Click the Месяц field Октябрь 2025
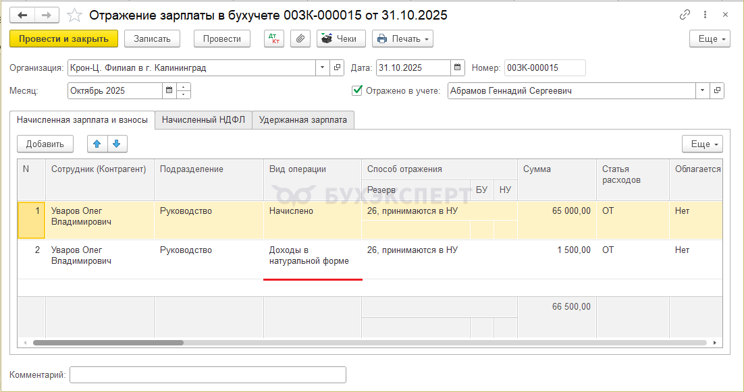744x392 pixels. pyautogui.click(x=115, y=90)
